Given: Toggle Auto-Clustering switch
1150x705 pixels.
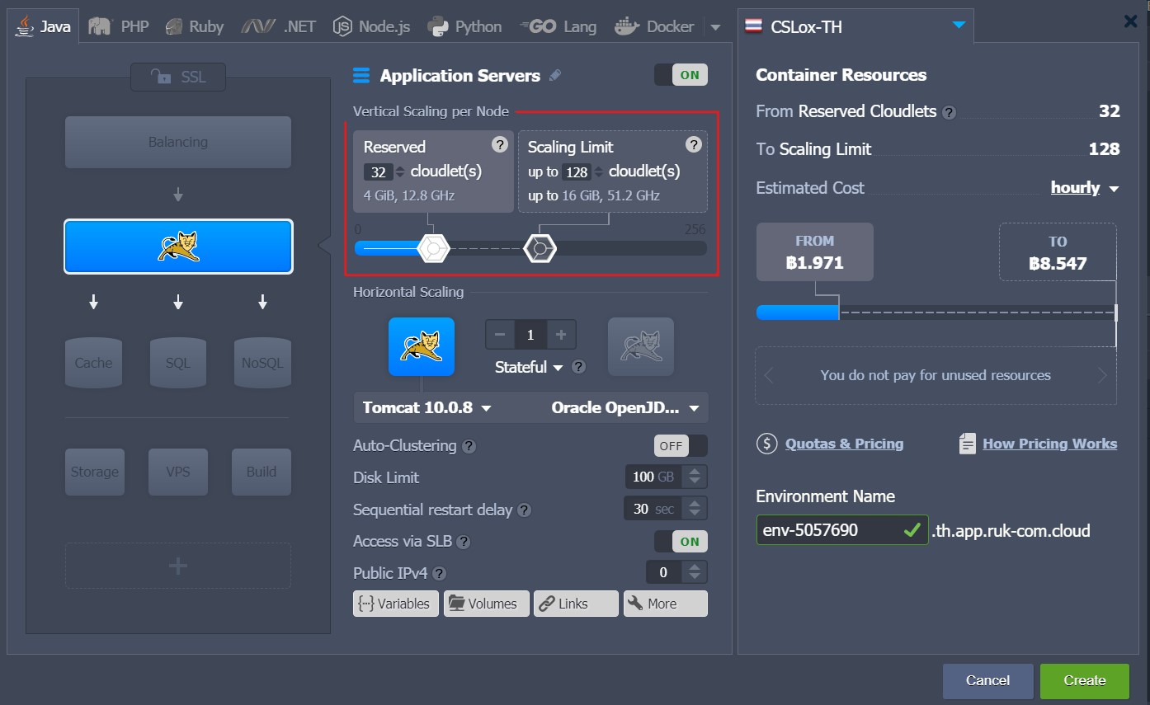Looking at the screenshot, I should coord(681,446).
